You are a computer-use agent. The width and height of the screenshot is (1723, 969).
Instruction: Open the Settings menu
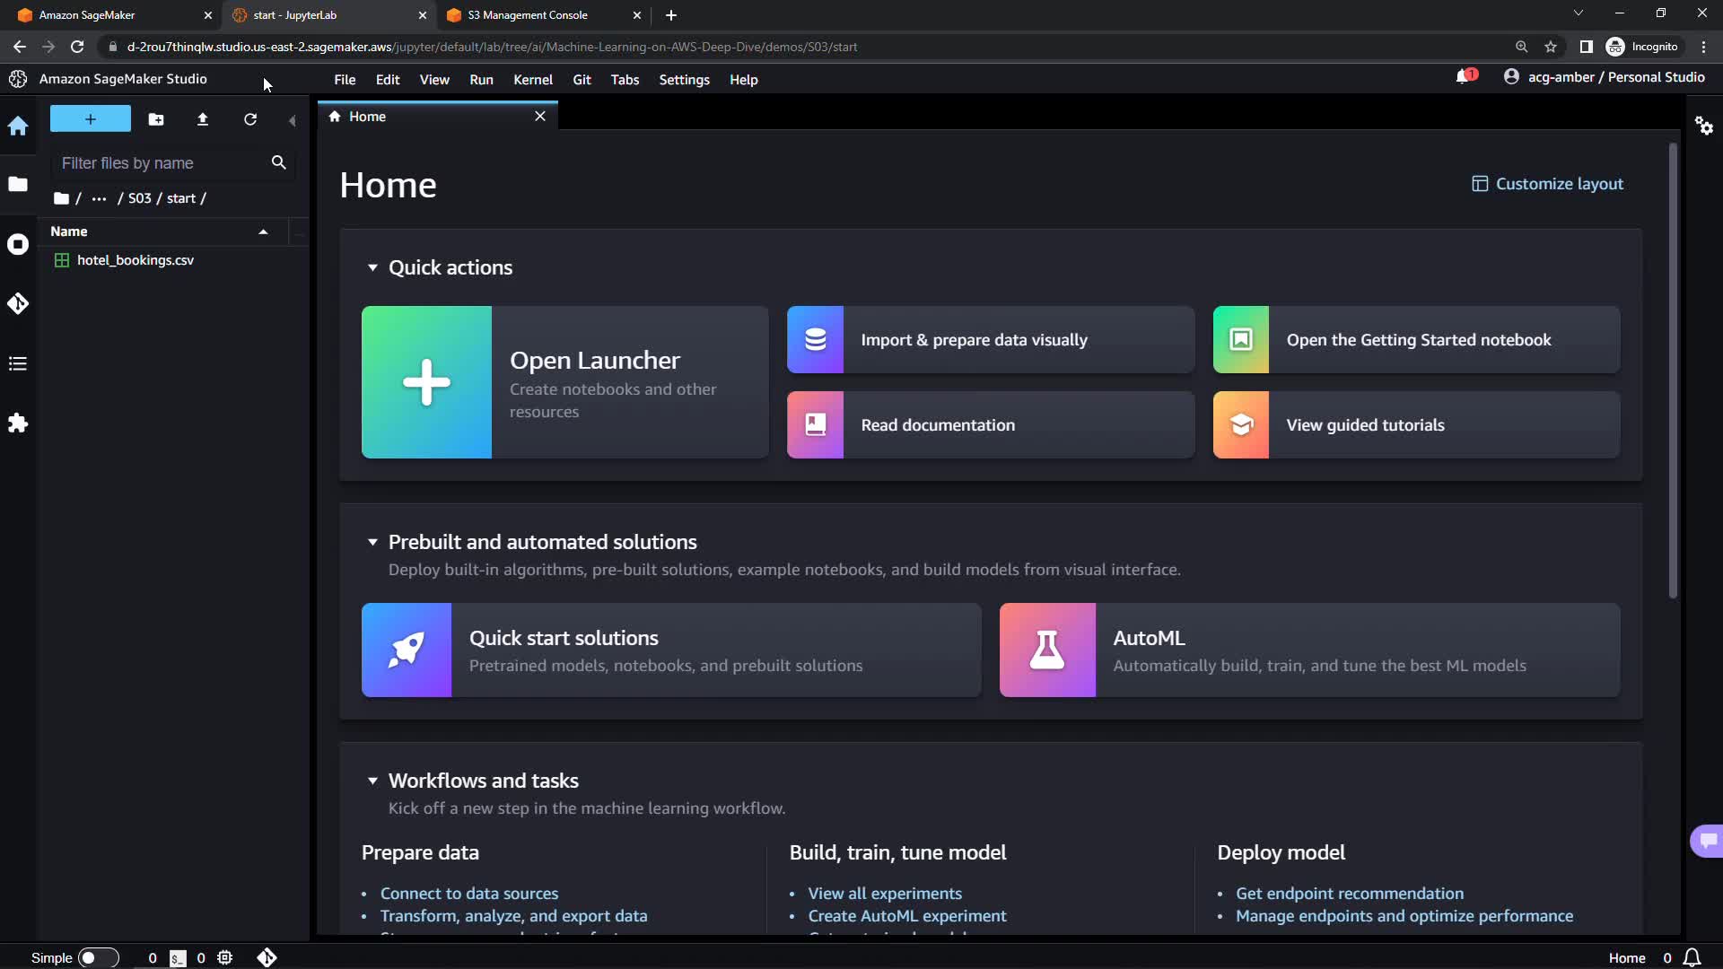click(x=684, y=80)
